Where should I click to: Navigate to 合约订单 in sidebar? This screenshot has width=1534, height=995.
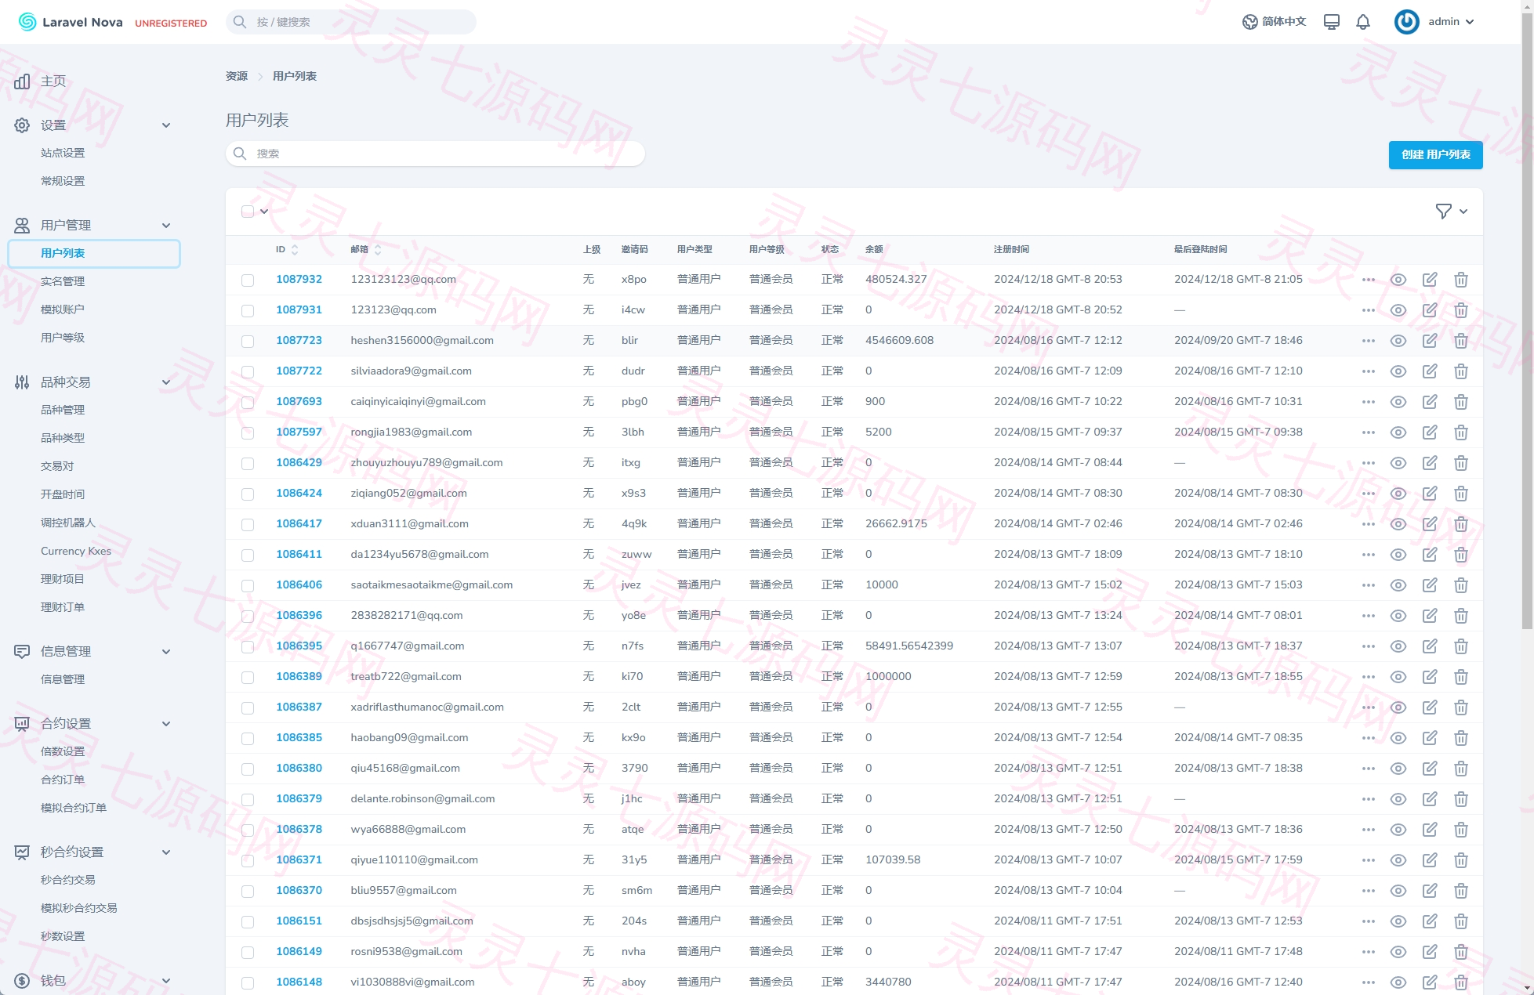coord(63,780)
